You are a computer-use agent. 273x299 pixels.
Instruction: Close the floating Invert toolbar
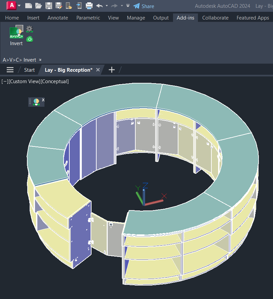43,100
